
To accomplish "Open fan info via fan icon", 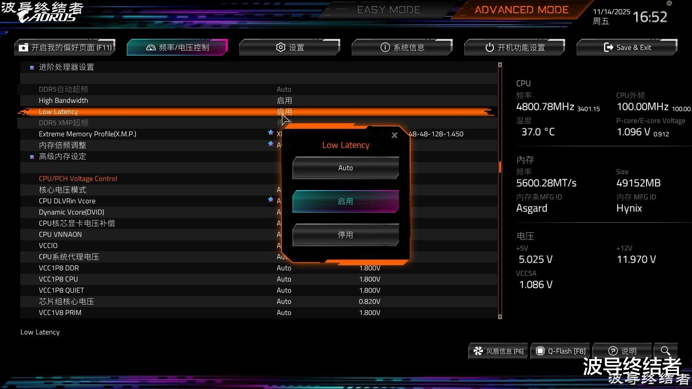I will (478, 351).
